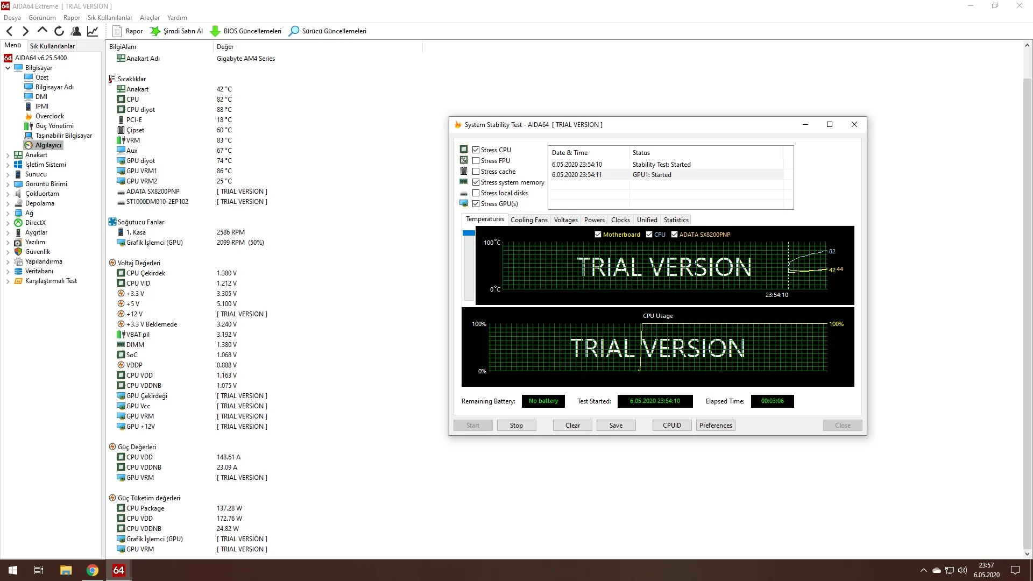Open the Rapor toolbar icon
The height and width of the screenshot is (581, 1033).
point(117,31)
